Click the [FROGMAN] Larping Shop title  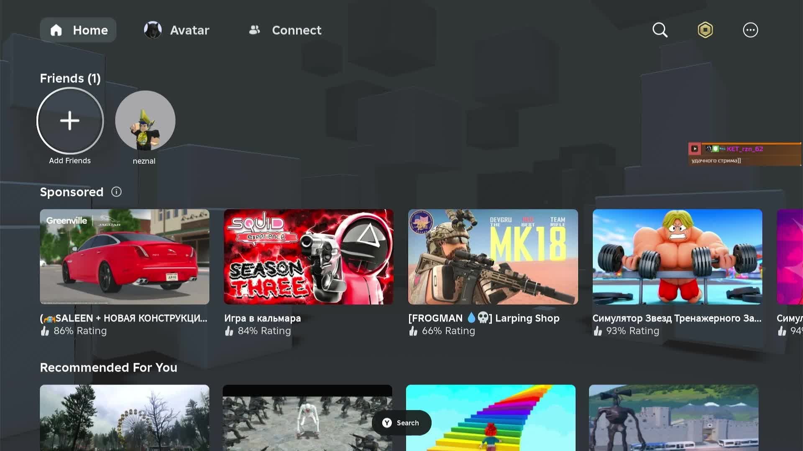pos(484,318)
